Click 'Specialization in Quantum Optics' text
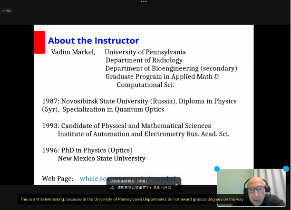Image resolution: width=291 pixels, height=210 pixels. [113, 109]
